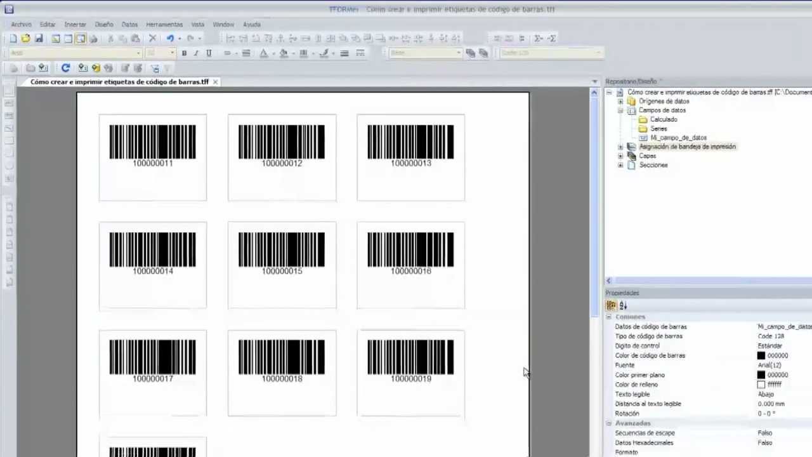Toggle underline formatting
The height and width of the screenshot is (457, 812).
209,53
